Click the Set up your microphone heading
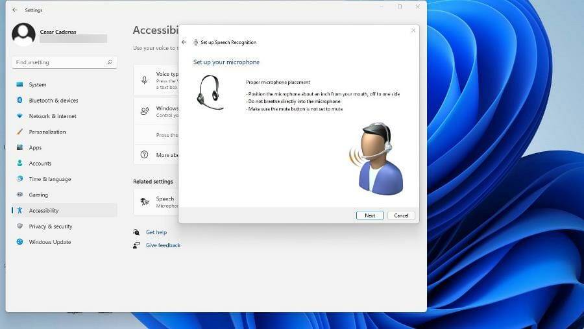Screen dimensions: 584x329 point(226,62)
